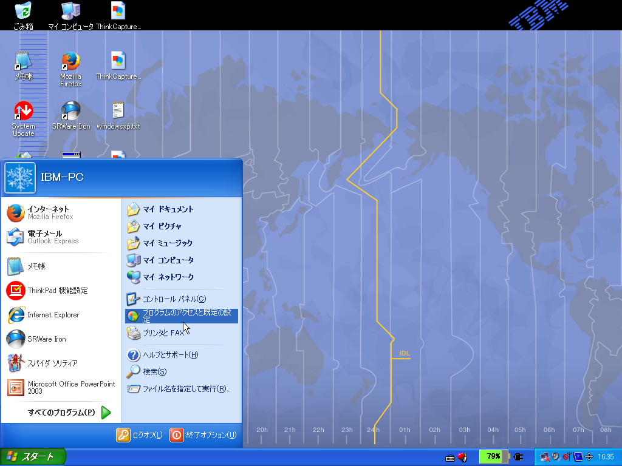Open the ThinkCapture file beside Mozilla Firefox
This screenshot has width=622, height=466.
click(x=118, y=66)
